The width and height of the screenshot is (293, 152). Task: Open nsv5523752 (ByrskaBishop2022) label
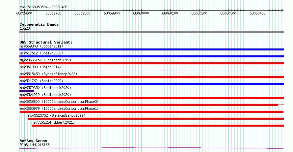point(57,115)
